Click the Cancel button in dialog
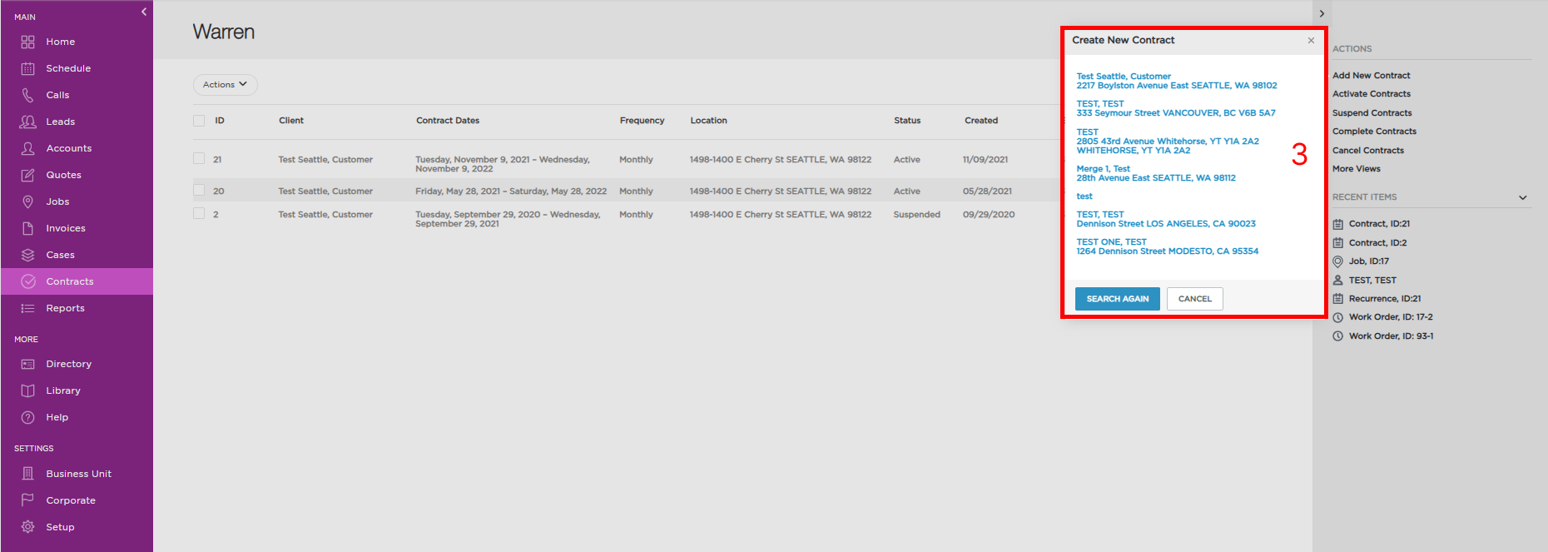Screen dimensions: 1548x552 coord(1194,299)
